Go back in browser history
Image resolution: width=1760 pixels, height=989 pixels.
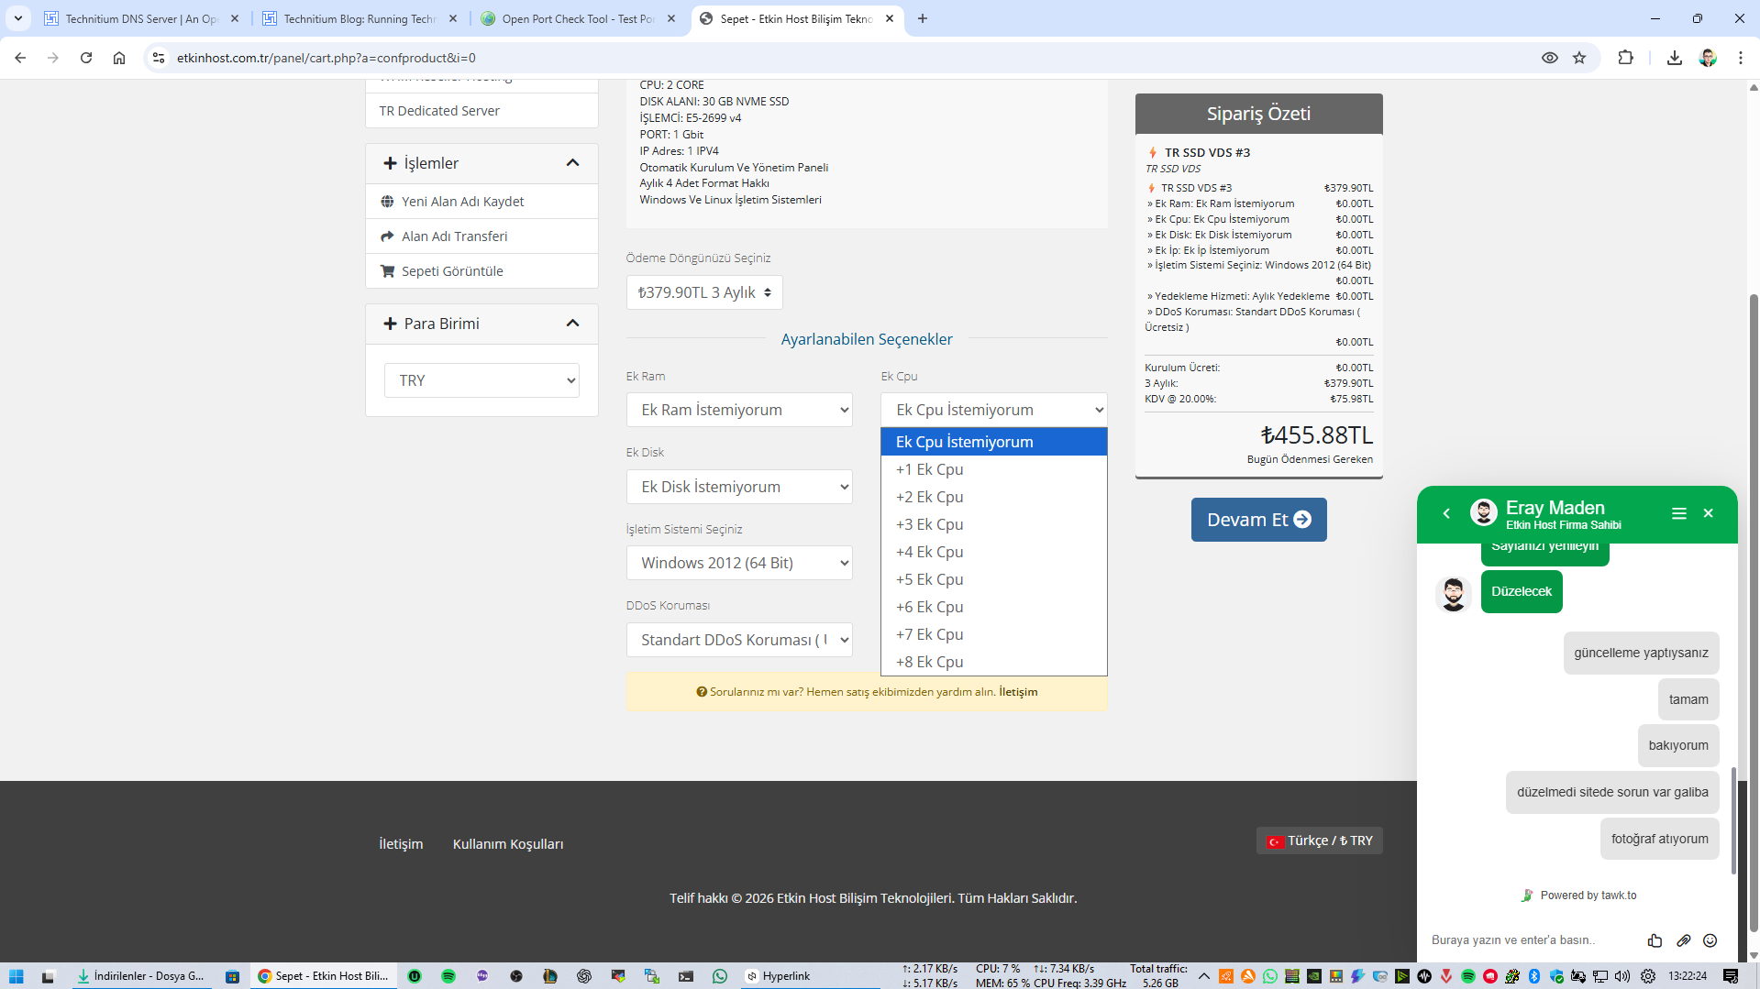pyautogui.click(x=20, y=58)
